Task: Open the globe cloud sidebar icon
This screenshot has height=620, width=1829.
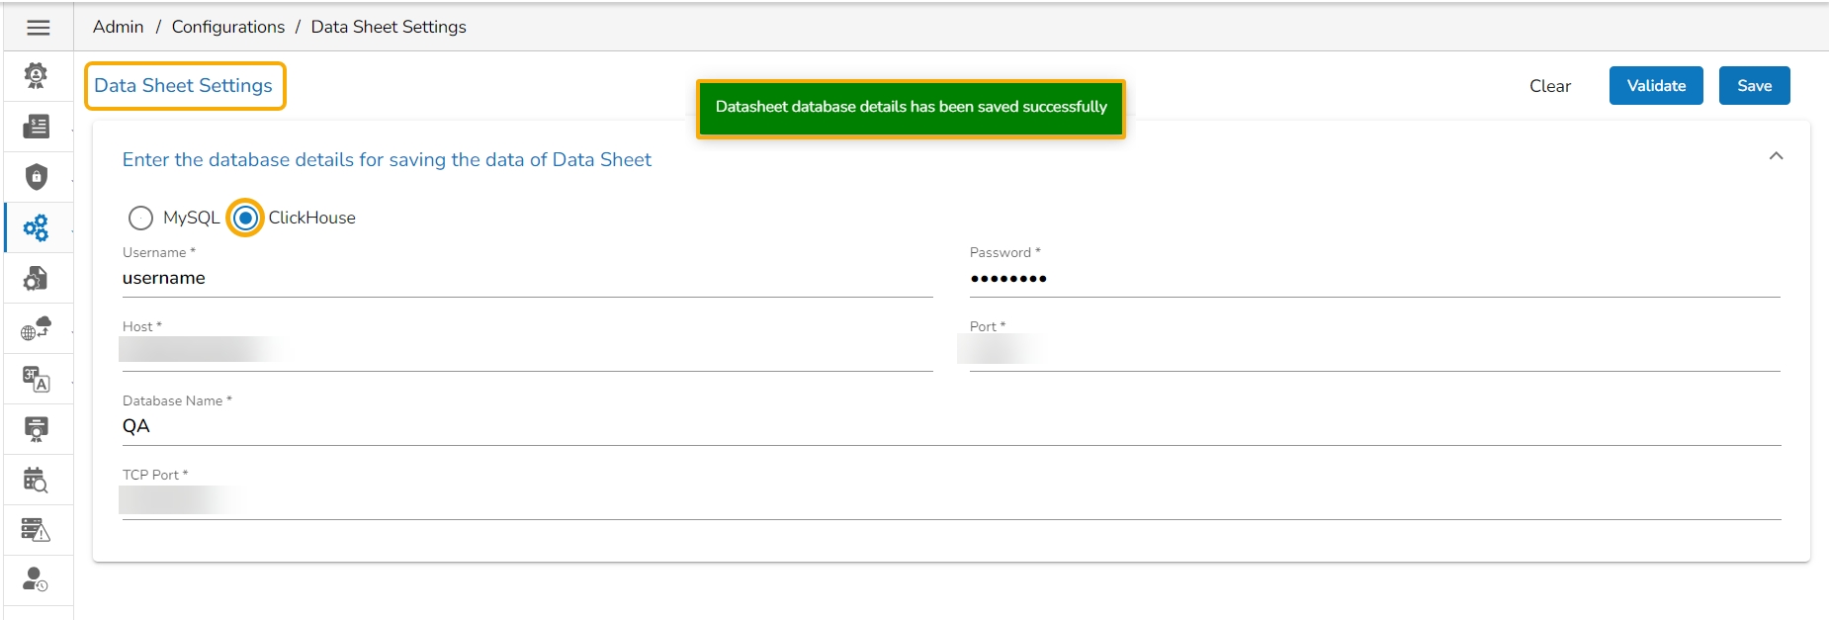Action: (x=37, y=329)
